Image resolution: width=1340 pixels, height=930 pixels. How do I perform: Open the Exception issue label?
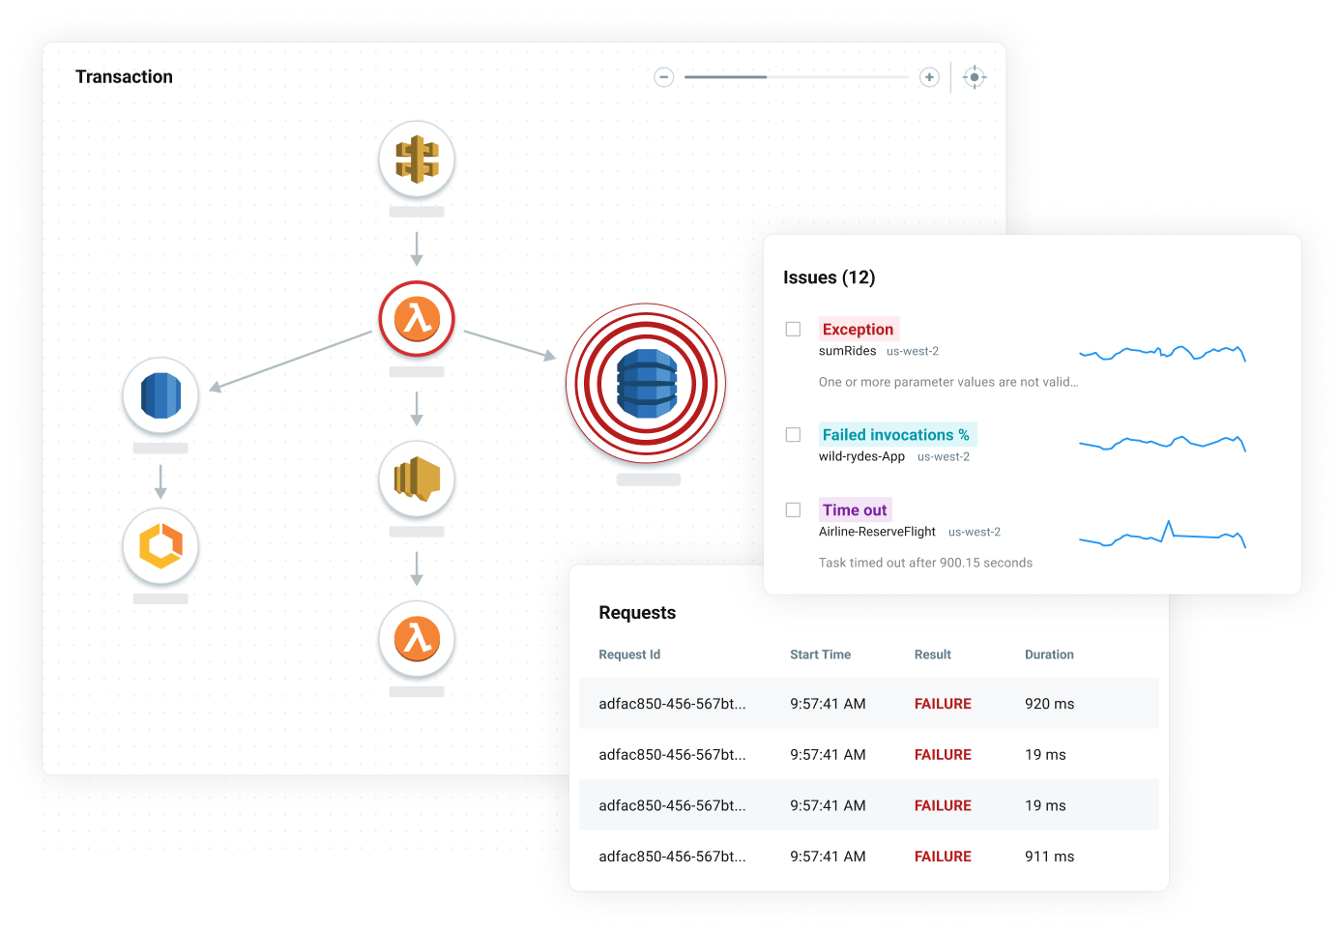[859, 330]
